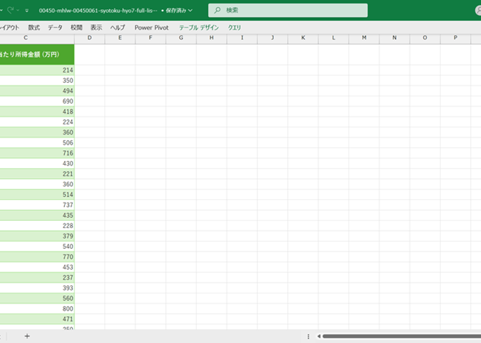Open the ヘルプ ribbon tab
Viewport: 481px width, 343px height.
[118, 28]
